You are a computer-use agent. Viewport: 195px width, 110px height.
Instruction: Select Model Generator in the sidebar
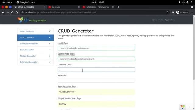tap(35, 31)
